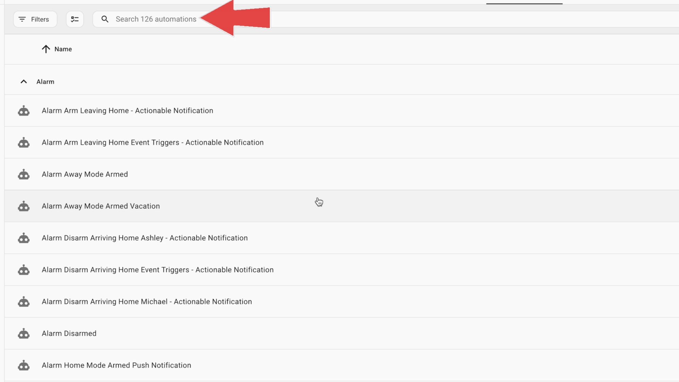The height and width of the screenshot is (382, 679).
Task: Click robot icon beside Alarm Away Mode Armed
Action: pyautogui.click(x=24, y=175)
